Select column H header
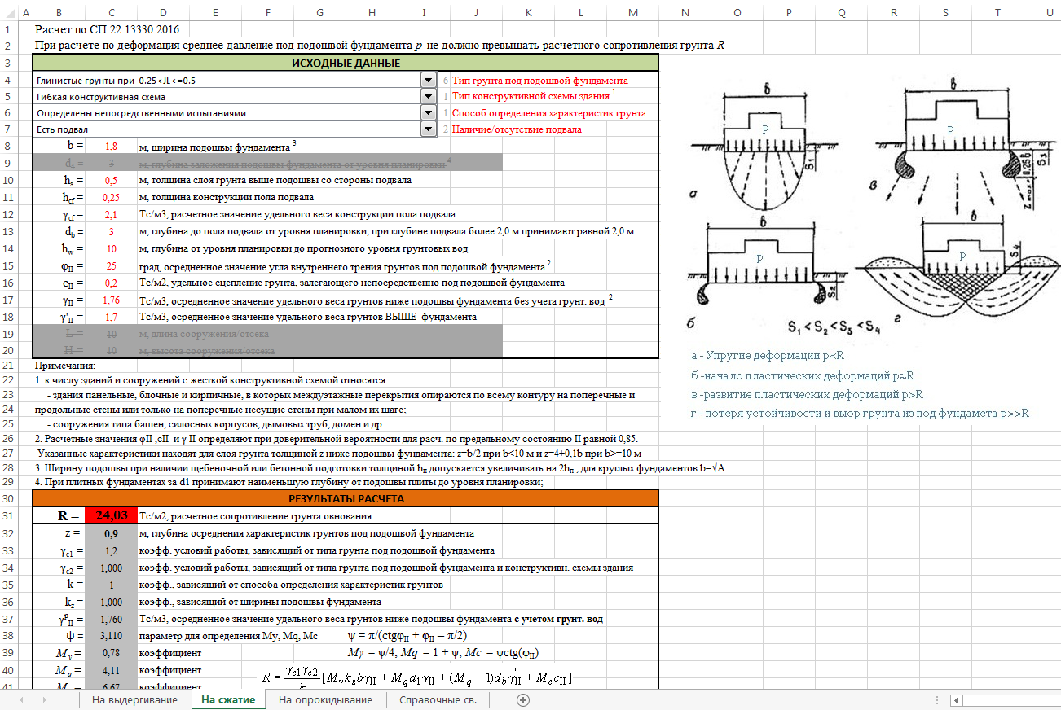Image resolution: width=1061 pixels, height=710 pixels. click(x=372, y=12)
